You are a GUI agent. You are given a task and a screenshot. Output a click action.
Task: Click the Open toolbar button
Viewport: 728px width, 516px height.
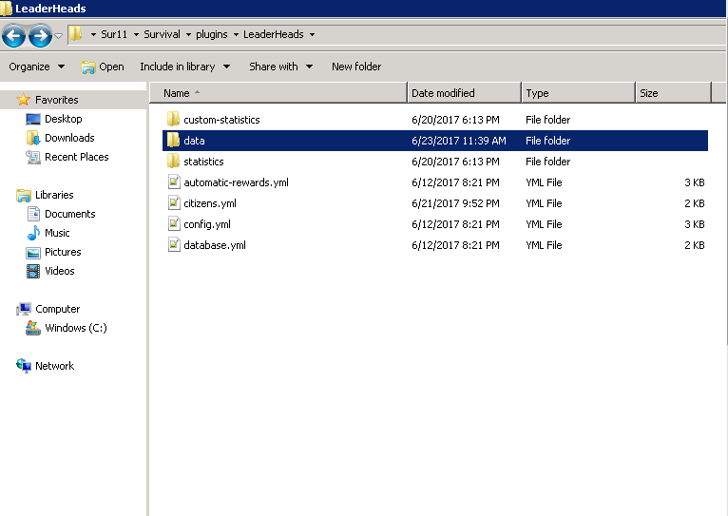tap(103, 67)
